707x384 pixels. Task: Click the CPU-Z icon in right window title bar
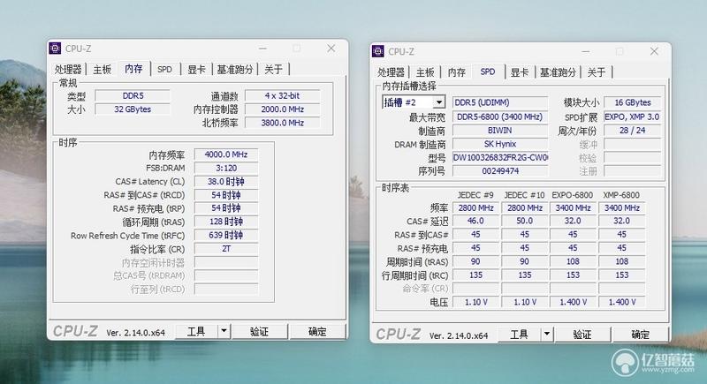pyautogui.click(x=378, y=51)
